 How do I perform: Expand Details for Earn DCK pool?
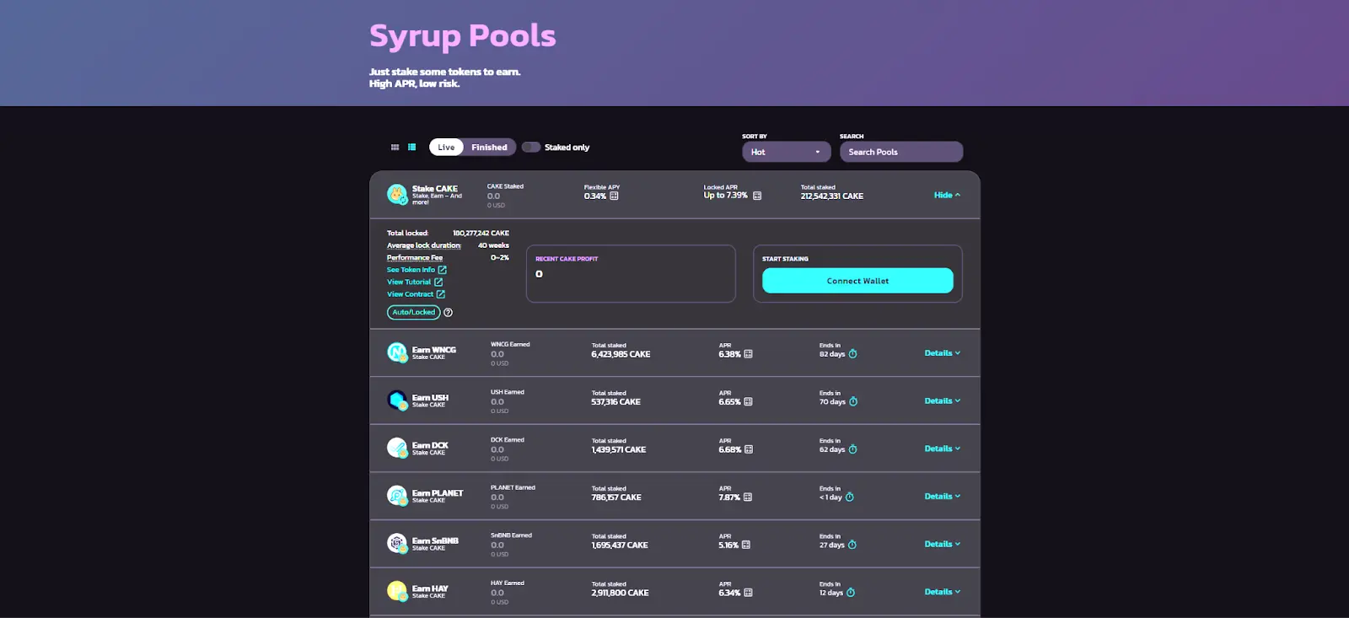coord(943,449)
